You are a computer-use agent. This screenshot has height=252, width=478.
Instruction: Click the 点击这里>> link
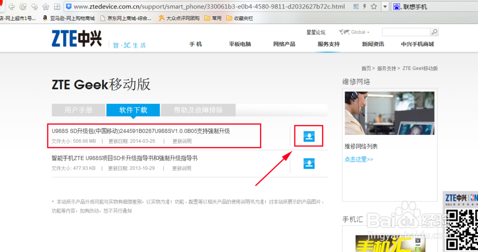coord(359,159)
